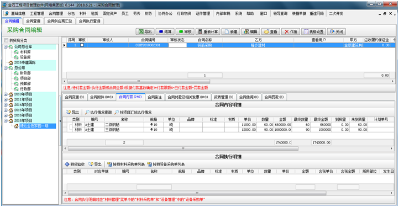Click the 关闭 close toolbar button
This screenshot has width=399, height=207.
pyautogui.click(x=337, y=31)
